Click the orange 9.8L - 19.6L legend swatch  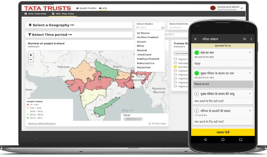pos(28,108)
